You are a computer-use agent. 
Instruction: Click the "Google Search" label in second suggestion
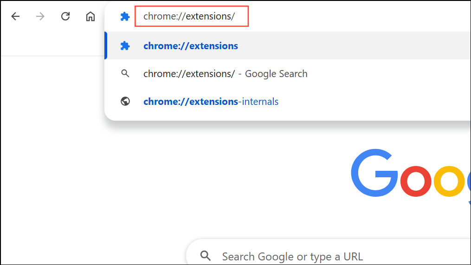(276, 73)
